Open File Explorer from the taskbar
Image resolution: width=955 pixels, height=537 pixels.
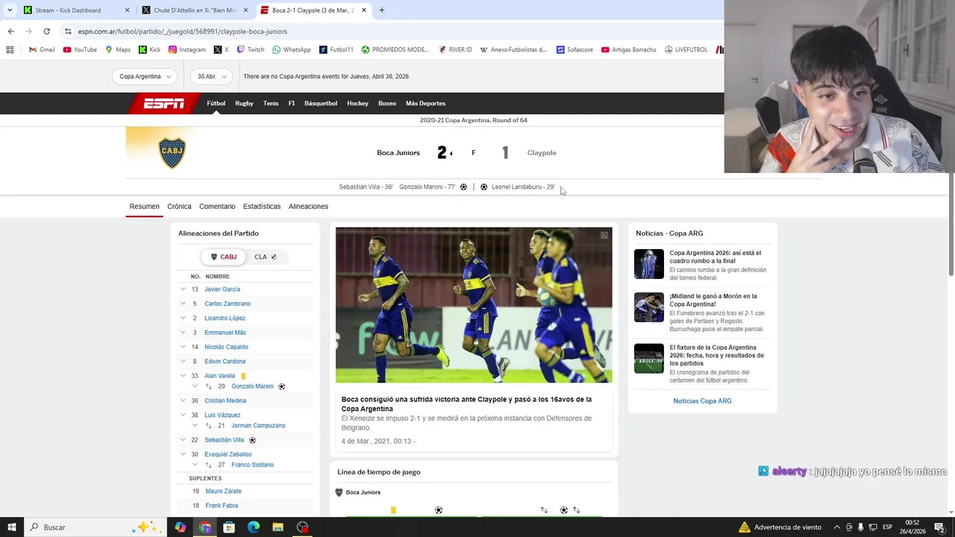tap(278, 527)
